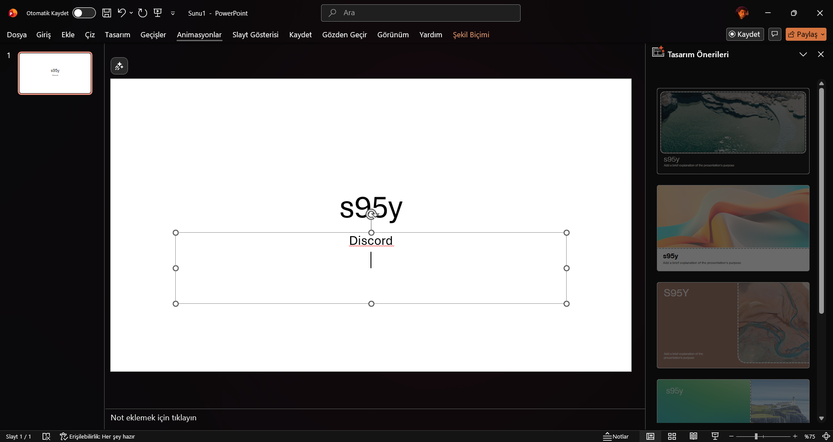Screen dimensions: 833x442
Task: Open the user account avatar
Action: point(742,13)
